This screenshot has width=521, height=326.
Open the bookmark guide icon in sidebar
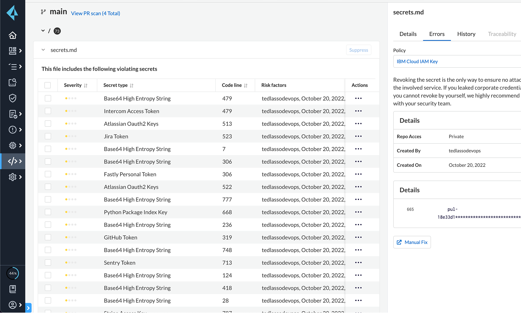point(12,289)
